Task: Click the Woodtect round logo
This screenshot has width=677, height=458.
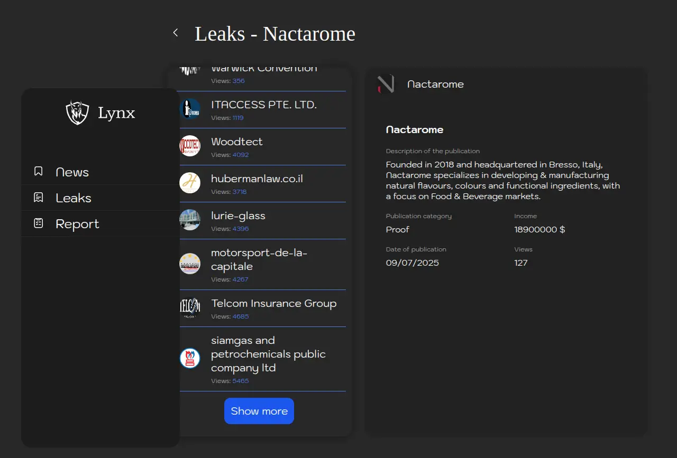Action: coord(190,146)
